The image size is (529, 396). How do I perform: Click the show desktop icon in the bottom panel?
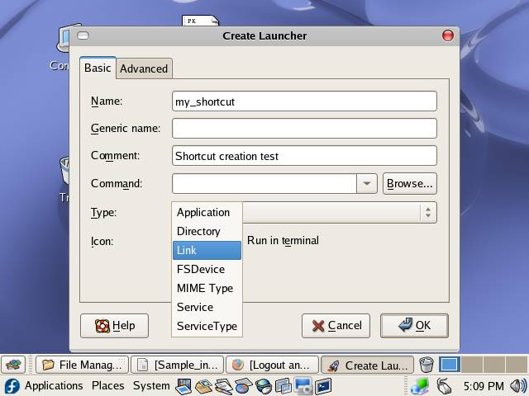12,365
